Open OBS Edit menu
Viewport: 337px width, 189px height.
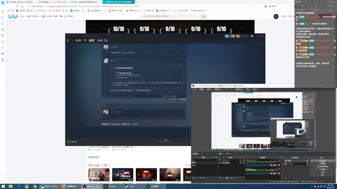(x=202, y=89)
